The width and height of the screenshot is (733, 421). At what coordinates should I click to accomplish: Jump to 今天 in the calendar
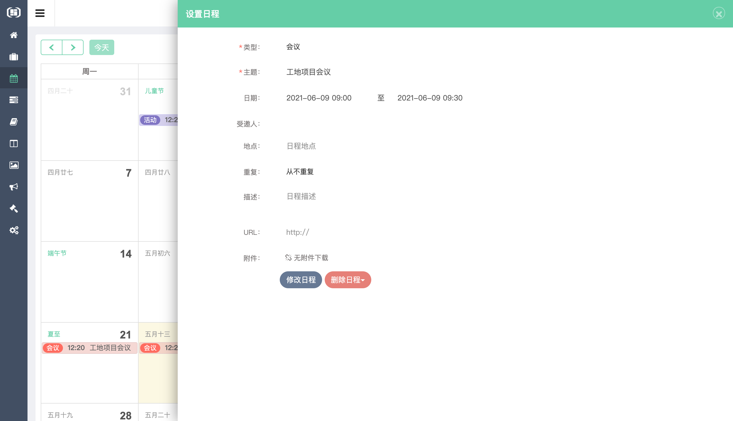102,47
